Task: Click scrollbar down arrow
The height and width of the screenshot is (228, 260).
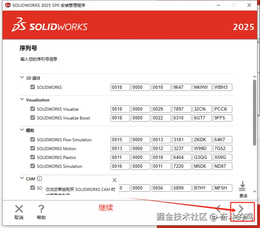Action: click(x=255, y=192)
